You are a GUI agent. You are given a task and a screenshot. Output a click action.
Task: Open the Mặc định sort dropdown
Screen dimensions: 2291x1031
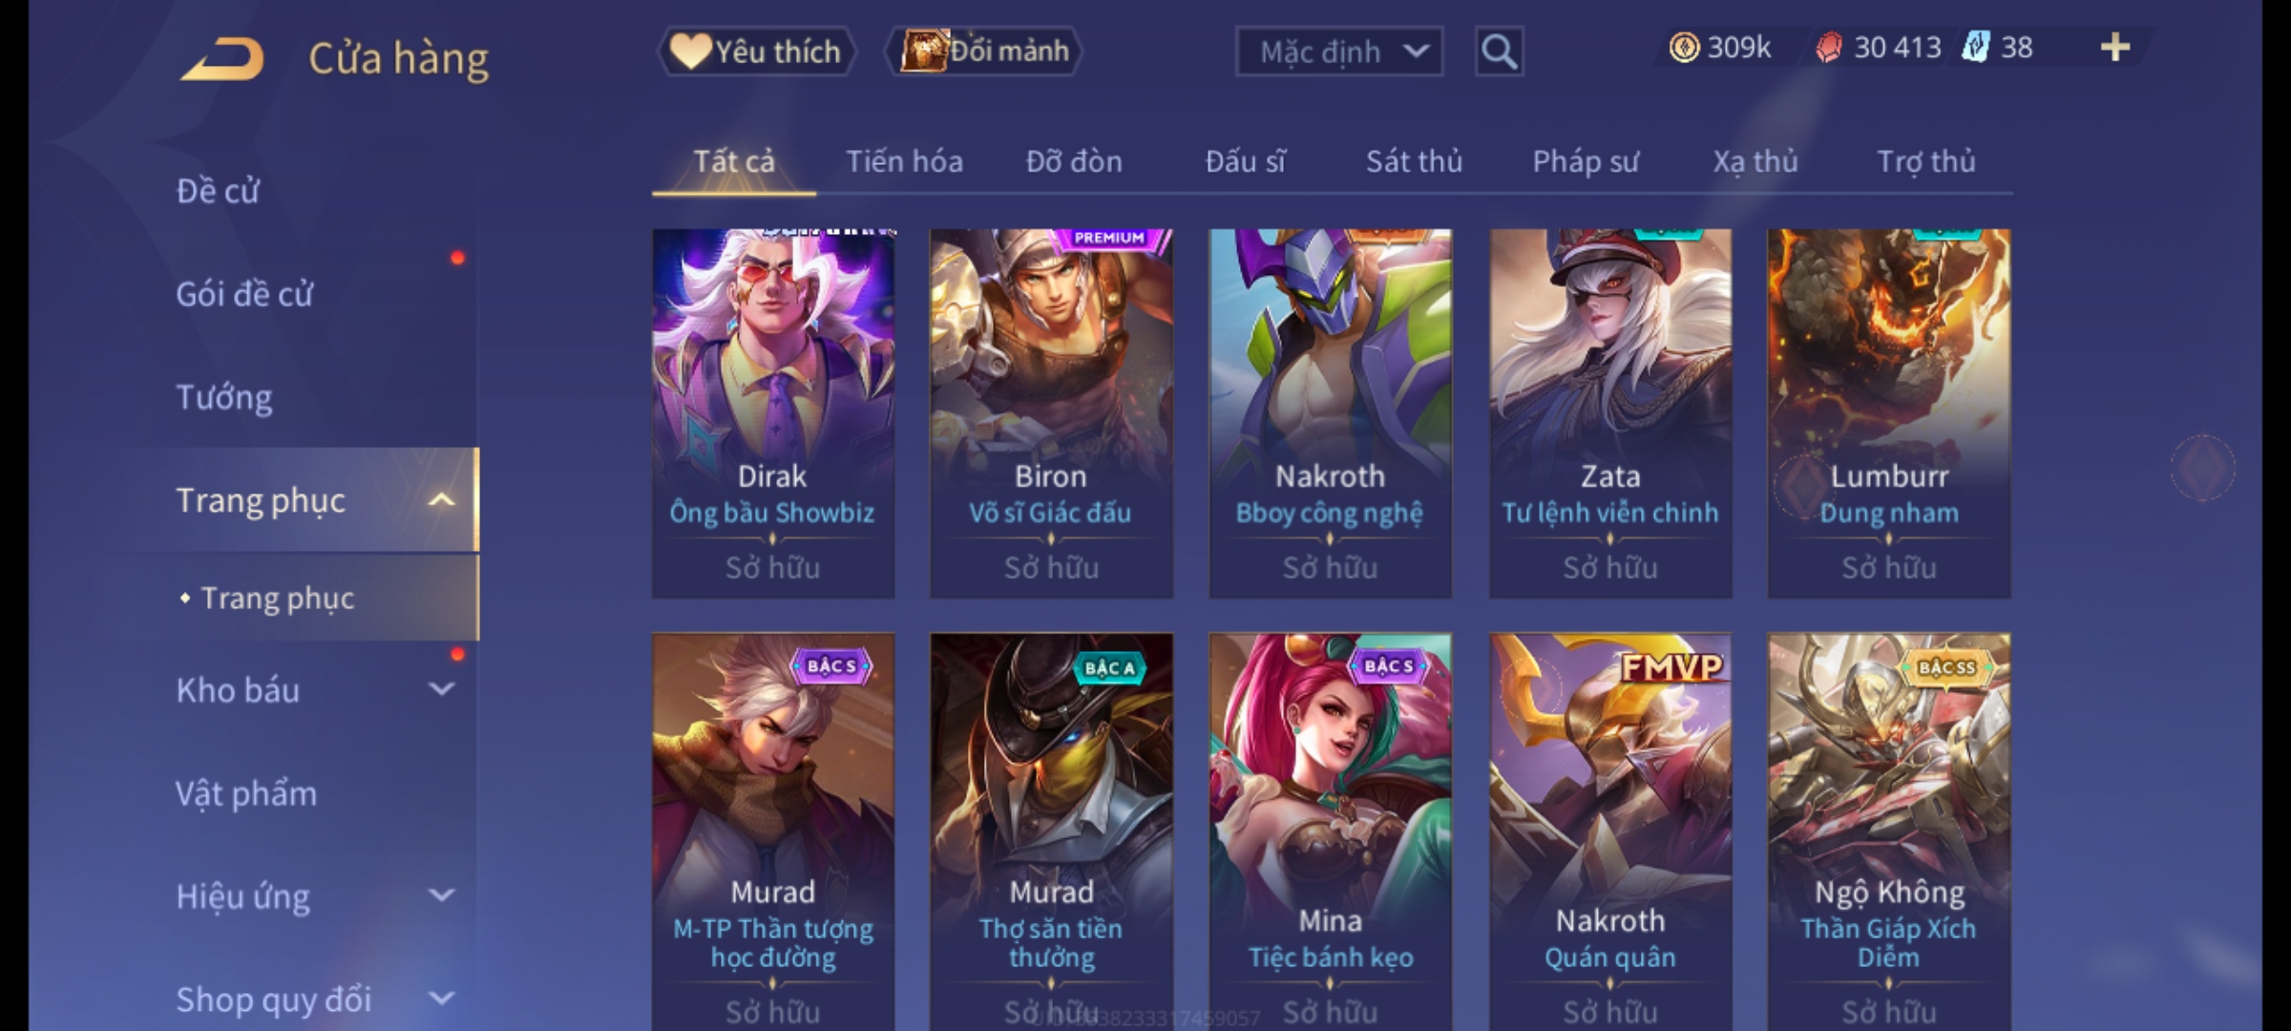1338,52
